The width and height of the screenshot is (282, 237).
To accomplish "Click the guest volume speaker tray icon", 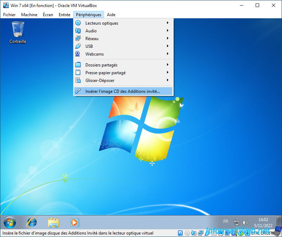I will coord(245,223).
